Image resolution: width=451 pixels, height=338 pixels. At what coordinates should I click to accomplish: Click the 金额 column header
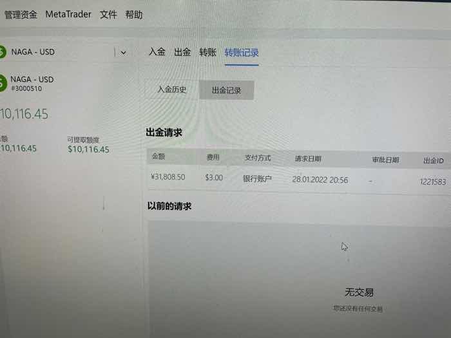[158, 156]
